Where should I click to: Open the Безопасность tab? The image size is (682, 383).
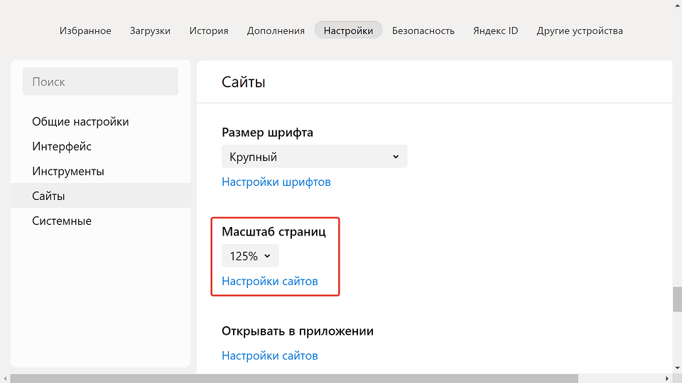click(x=423, y=30)
